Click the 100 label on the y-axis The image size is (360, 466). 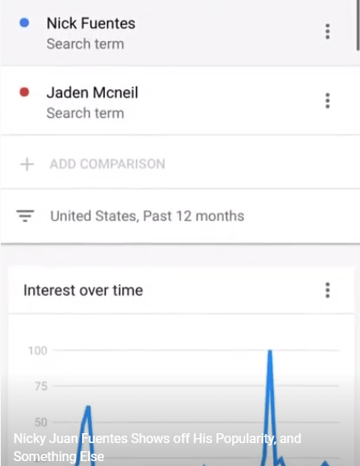(38, 351)
